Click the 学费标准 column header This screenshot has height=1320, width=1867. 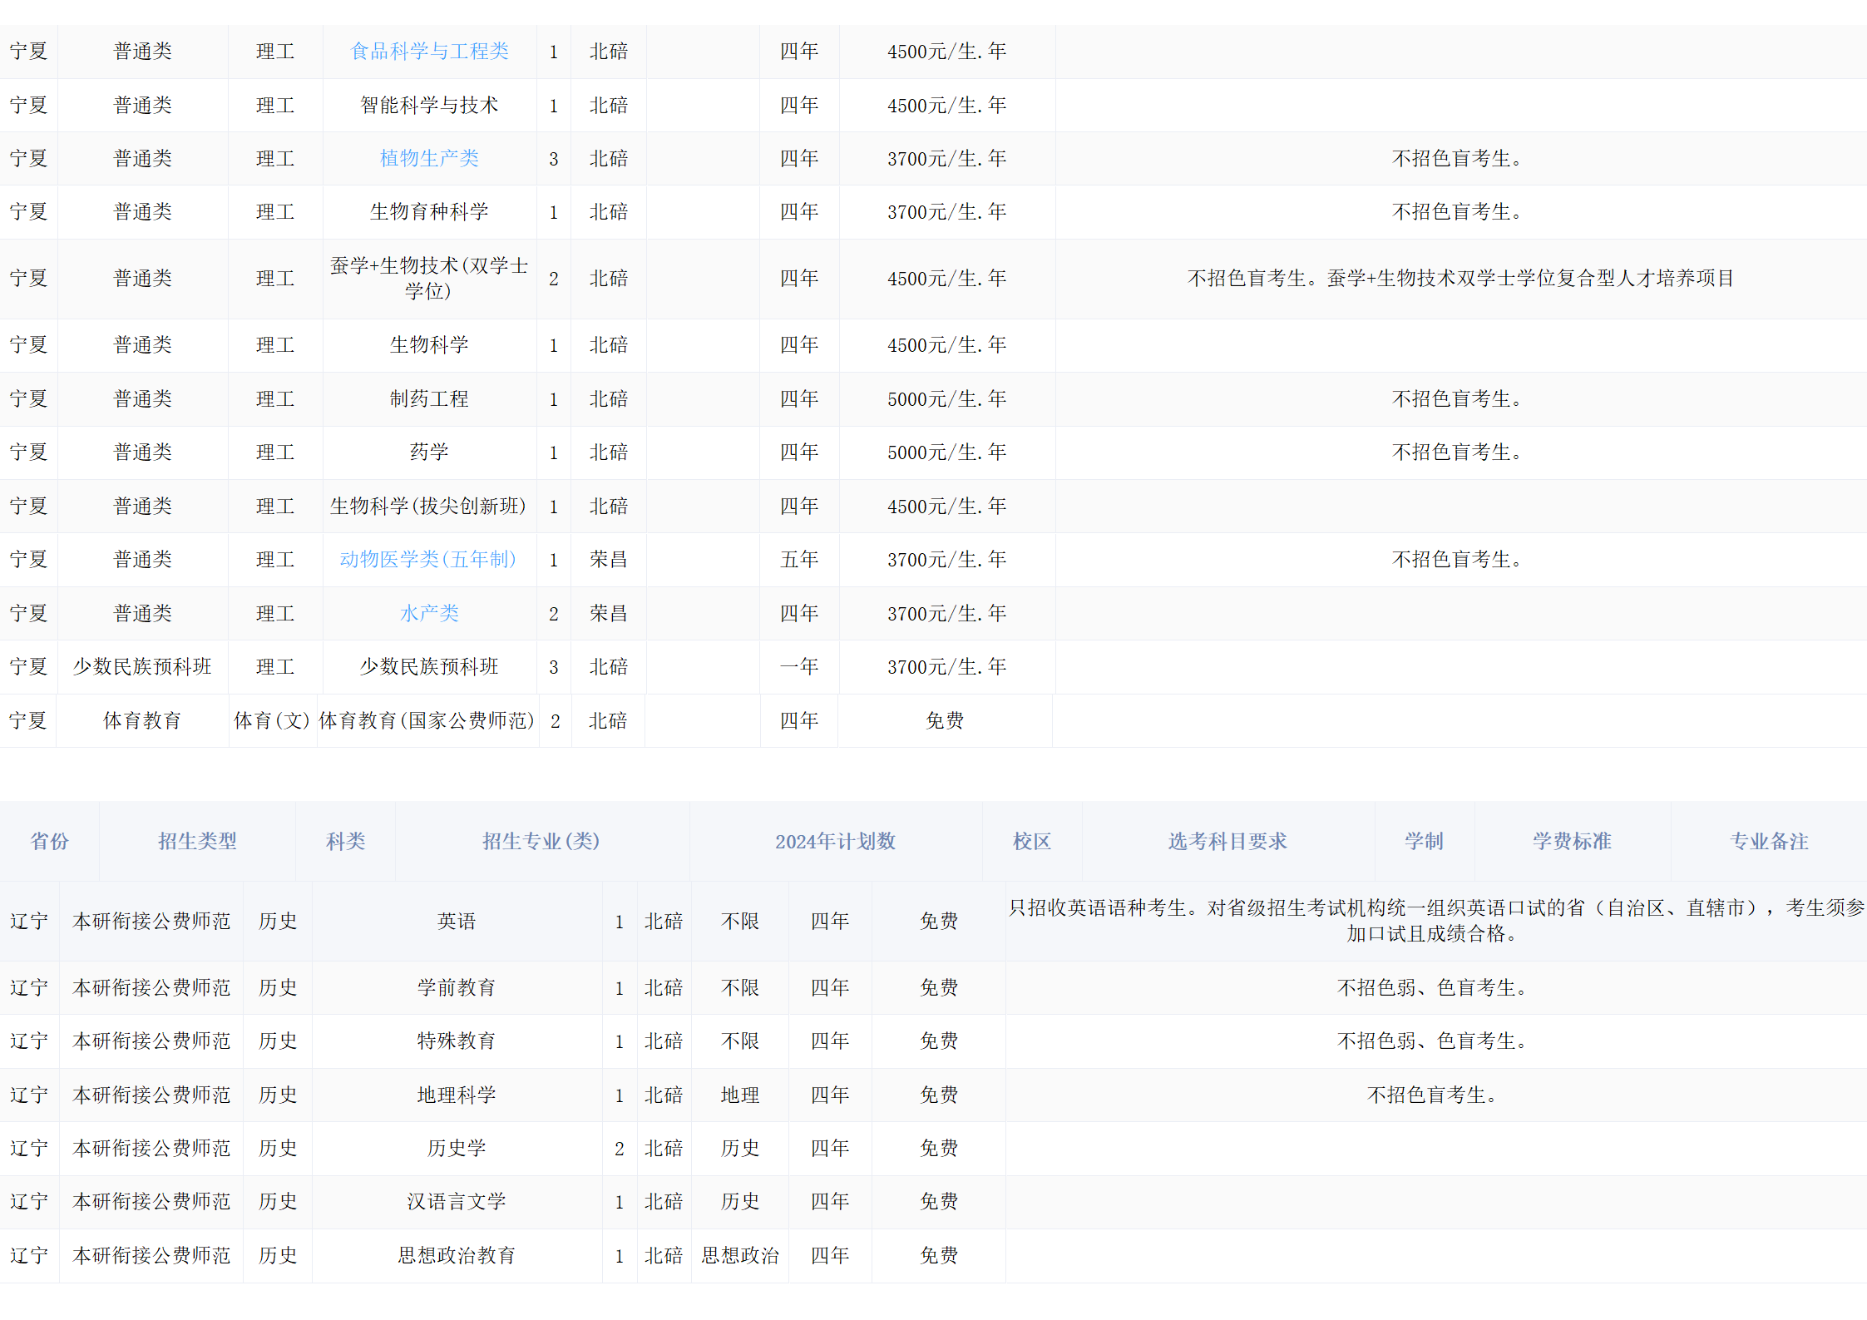click(x=1572, y=841)
